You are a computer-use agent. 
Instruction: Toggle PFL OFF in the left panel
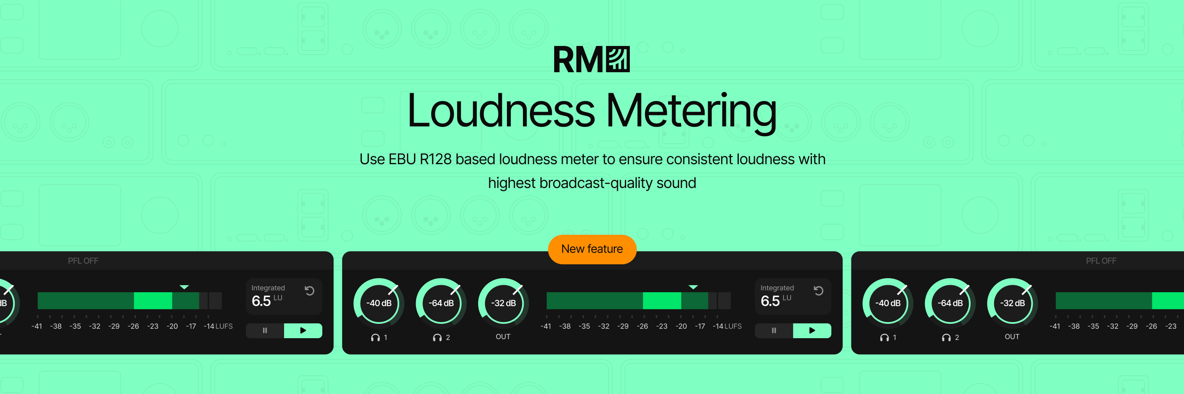83,261
